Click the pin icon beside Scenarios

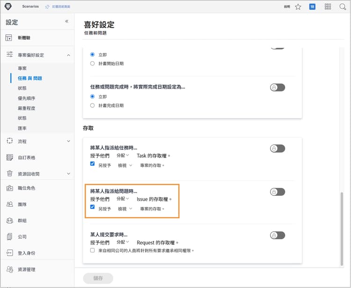pyautogui.click(x=47, y=7)
